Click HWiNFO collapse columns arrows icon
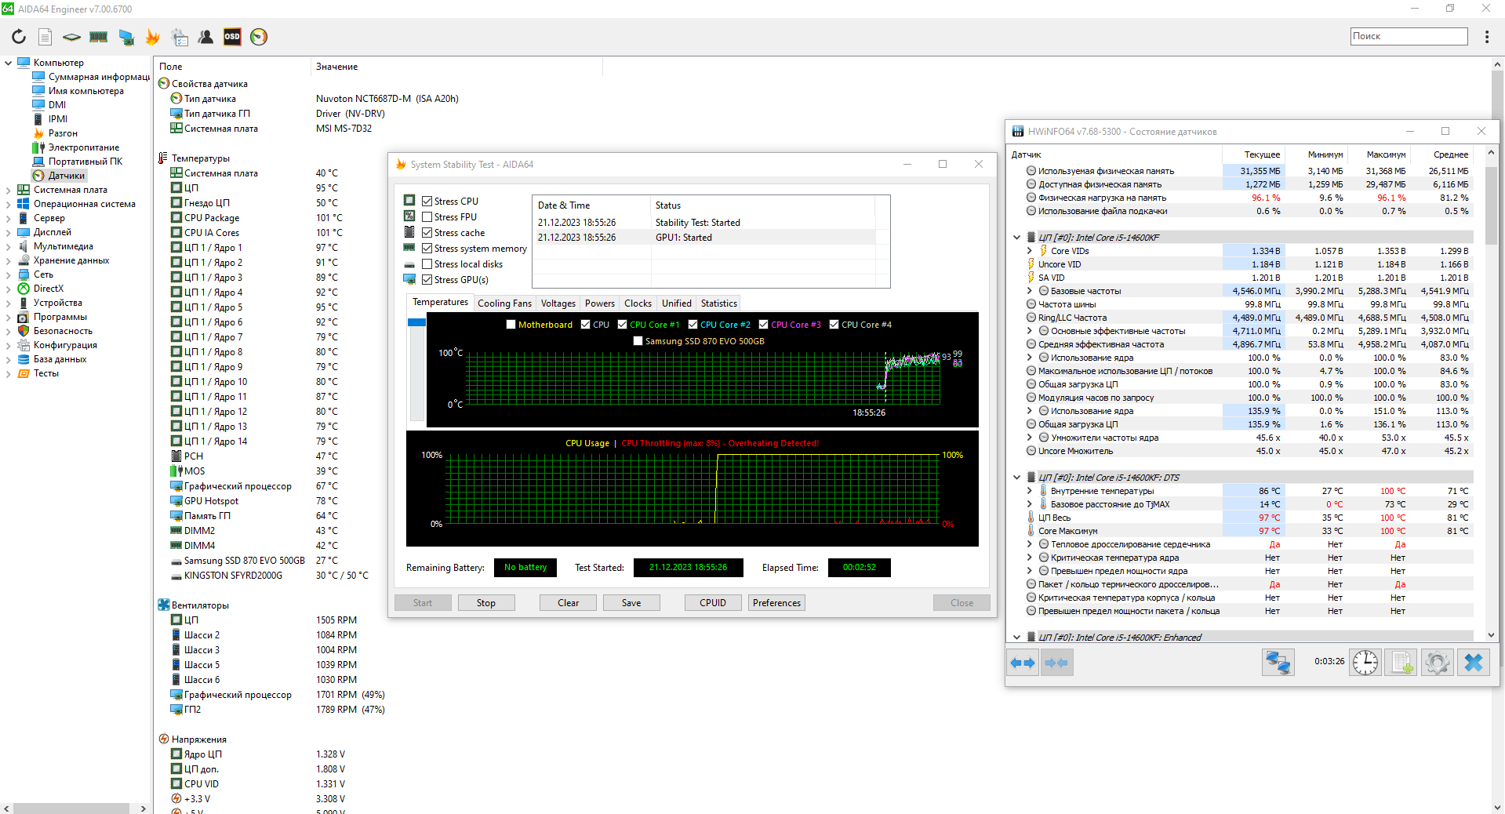This screenshot has width=1505, height=814. 1056,663
